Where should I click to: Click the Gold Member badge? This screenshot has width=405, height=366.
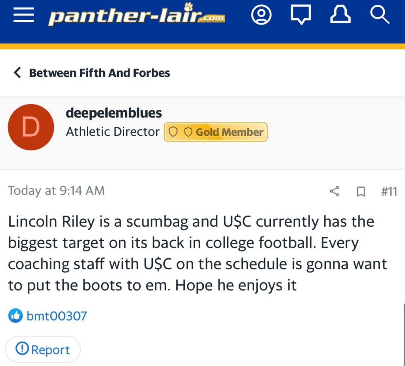point(216,132)
